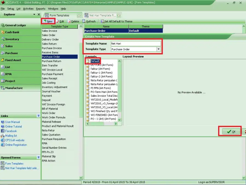Close the Explorer panel

pyautogui.click(x=39, y=14)
